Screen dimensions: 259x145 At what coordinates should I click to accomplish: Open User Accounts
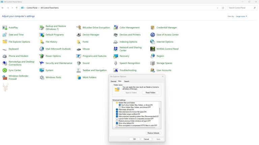tap(161, 70)
